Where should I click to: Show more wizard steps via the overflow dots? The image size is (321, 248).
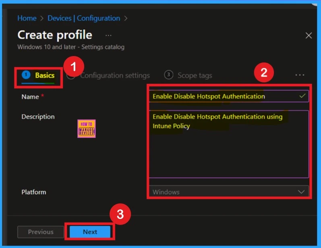tap(300, 75)
